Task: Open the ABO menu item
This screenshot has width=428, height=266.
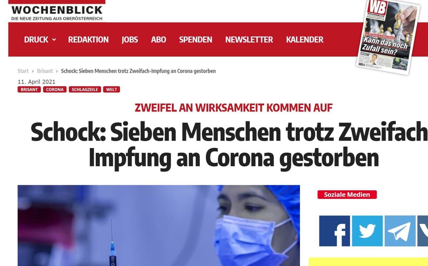Action: coord(158,39)
